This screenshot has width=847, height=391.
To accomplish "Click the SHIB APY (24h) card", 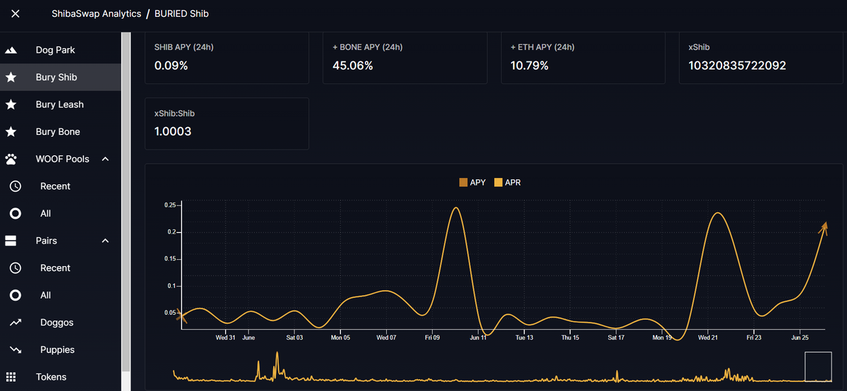I will pyautogui.click(x=227, y=59).
